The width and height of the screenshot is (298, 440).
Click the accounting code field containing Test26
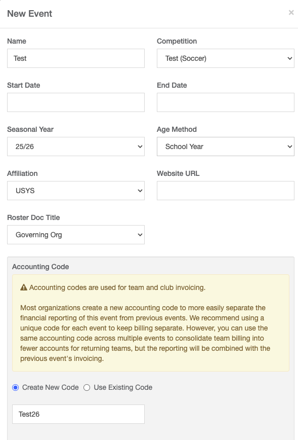pos(78,414)
